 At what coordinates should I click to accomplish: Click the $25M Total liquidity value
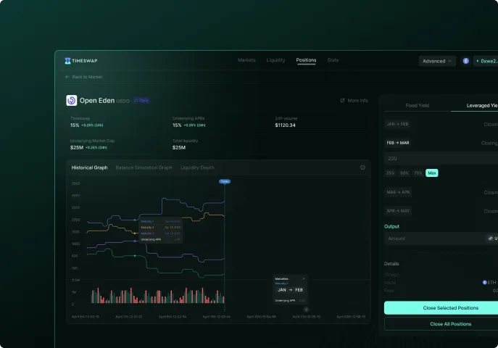click(x=179, y=148)
